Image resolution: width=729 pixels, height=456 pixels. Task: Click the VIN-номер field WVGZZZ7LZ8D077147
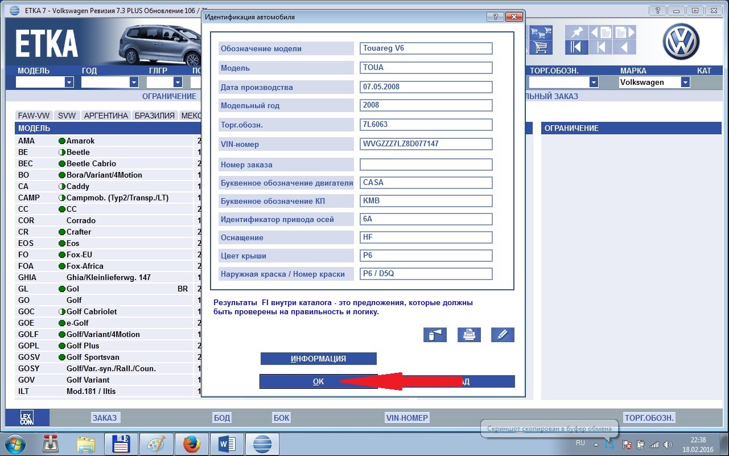click(426, 144)
